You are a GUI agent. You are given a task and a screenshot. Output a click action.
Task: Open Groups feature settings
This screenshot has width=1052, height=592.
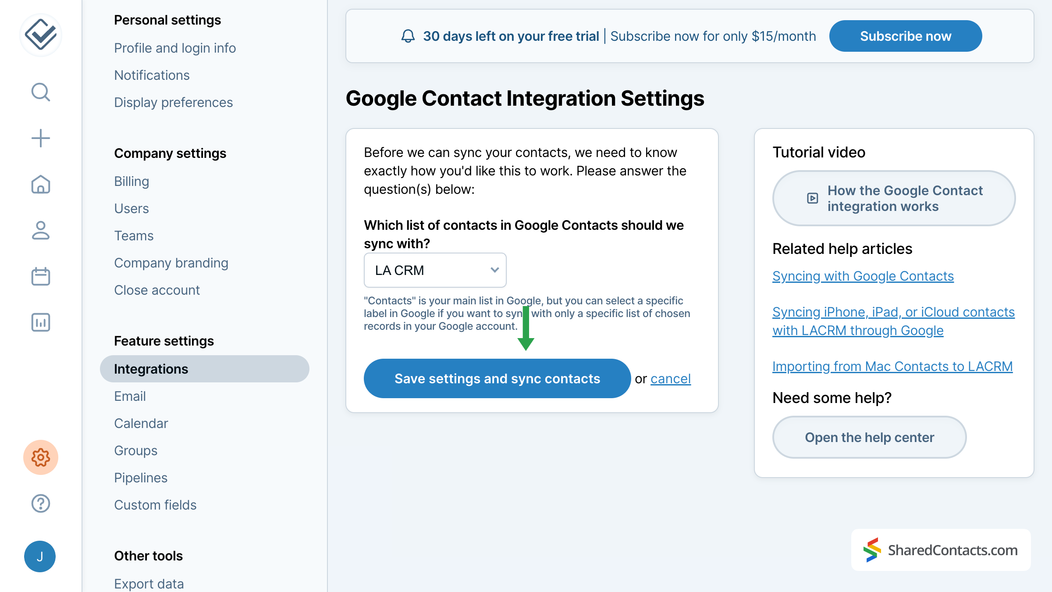(x=135, y=450)
